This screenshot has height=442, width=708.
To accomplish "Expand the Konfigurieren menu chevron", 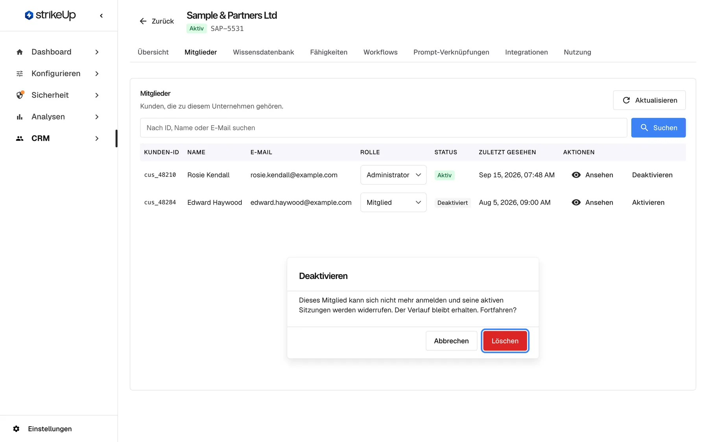I will pos(97,73).
